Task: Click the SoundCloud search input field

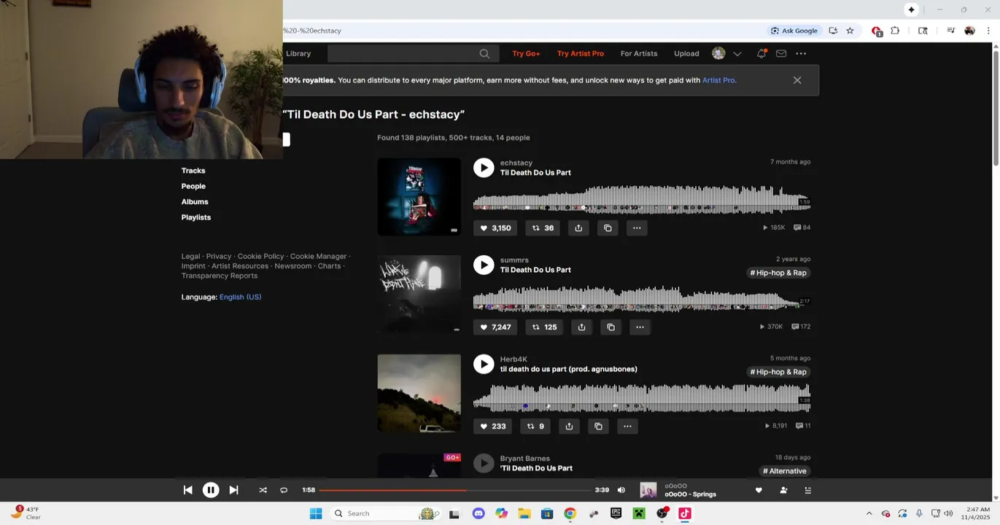Action: point(413,54)
